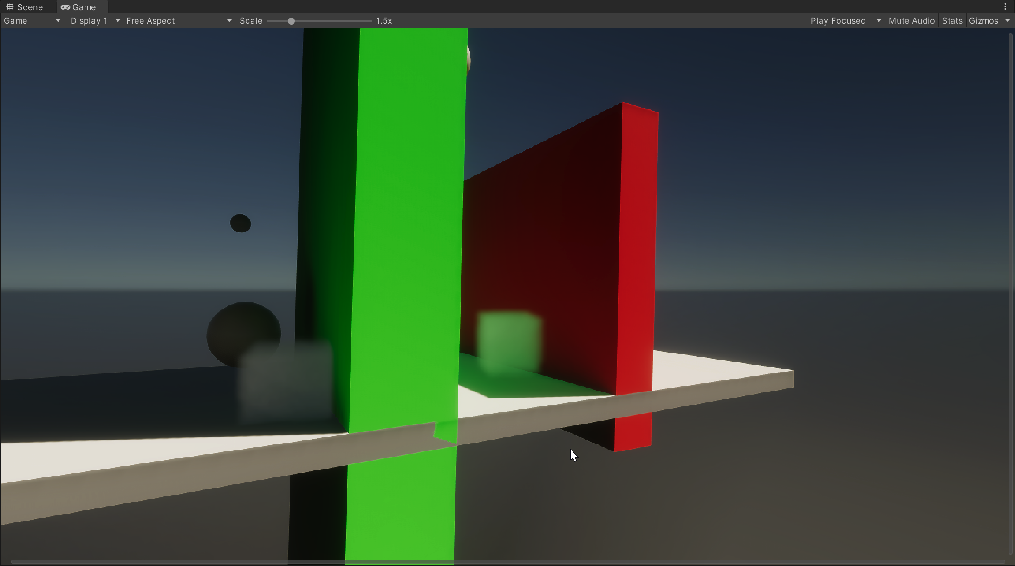Open the Free Aspect resolution dropdown

click(x=178, y=21)
